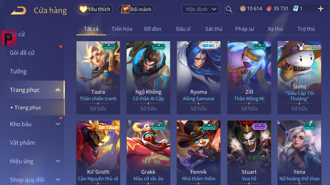Image resolution: width=330 pixels, height=185 pixels.
Task: Open Đổi mảnh chest icon
Action: click(125, 9)
